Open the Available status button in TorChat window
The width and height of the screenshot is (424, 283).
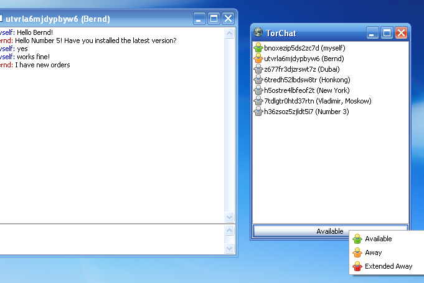tap(330, 231)
